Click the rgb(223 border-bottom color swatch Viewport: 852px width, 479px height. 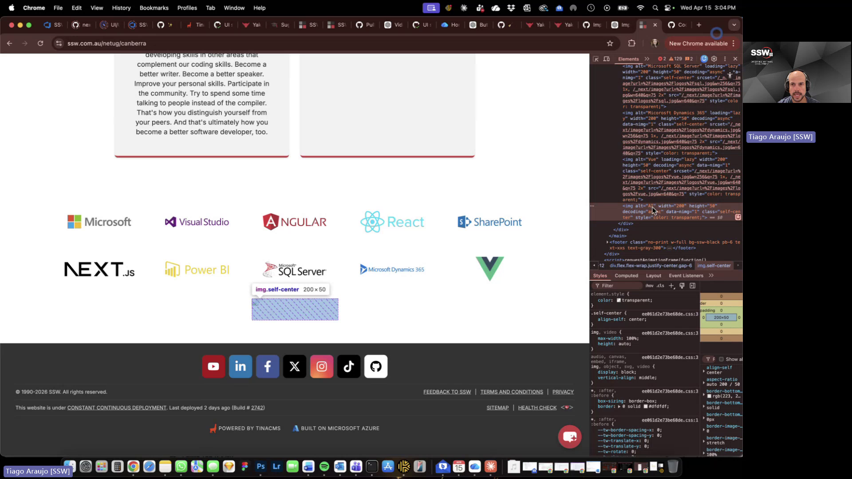(x=709, y=396)
